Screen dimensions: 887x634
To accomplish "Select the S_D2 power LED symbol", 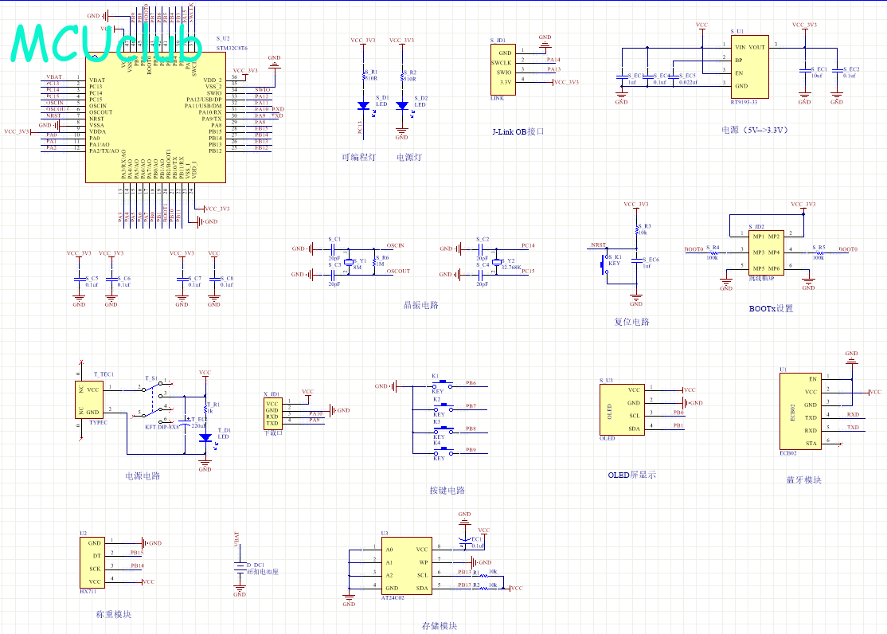I will pyautogui.click(x=401, y=105).
